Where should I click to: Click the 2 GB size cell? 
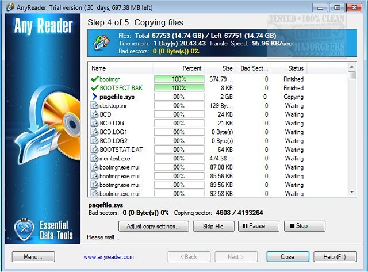[x=227, y=97]
